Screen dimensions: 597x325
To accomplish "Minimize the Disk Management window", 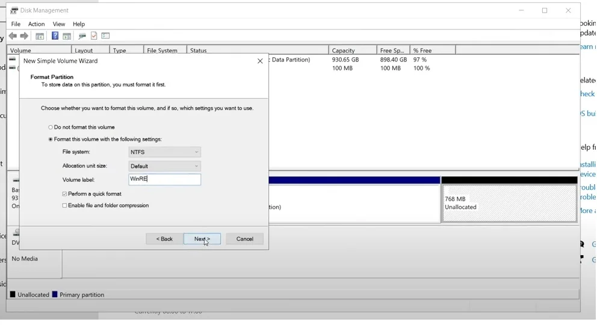I will point(521,10).
